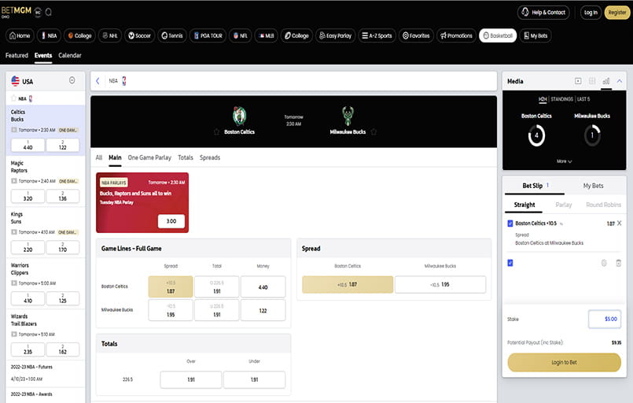Select Celtics Over total 1.91 in Game Lines
The image size is (633, 403).
pyautogui.click(x=217, y=287)
